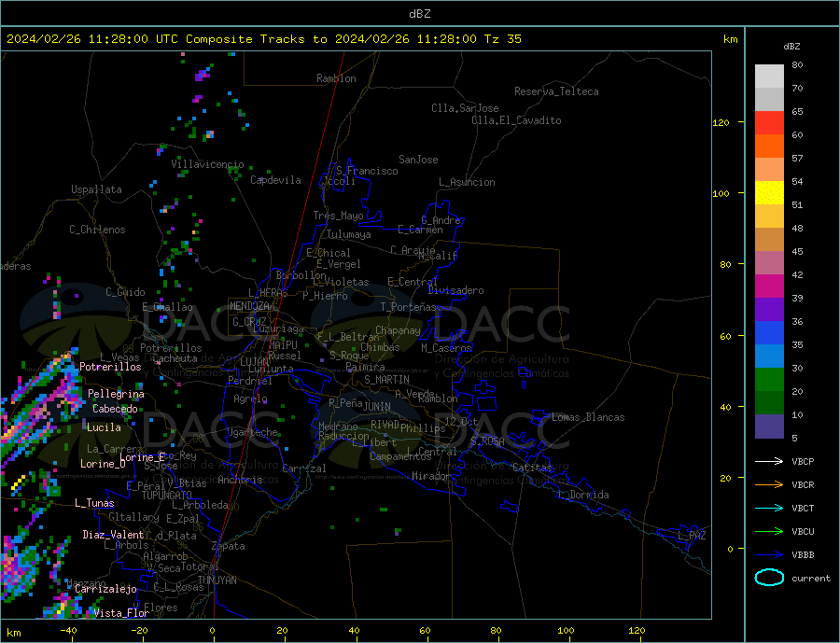Click the 'Potrerillos' pink label
Viewport: 840px width, 643px height.
tap(110, 367)
